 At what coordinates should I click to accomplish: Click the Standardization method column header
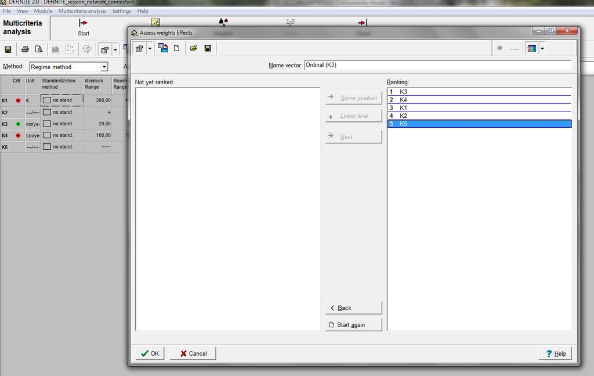61,84
